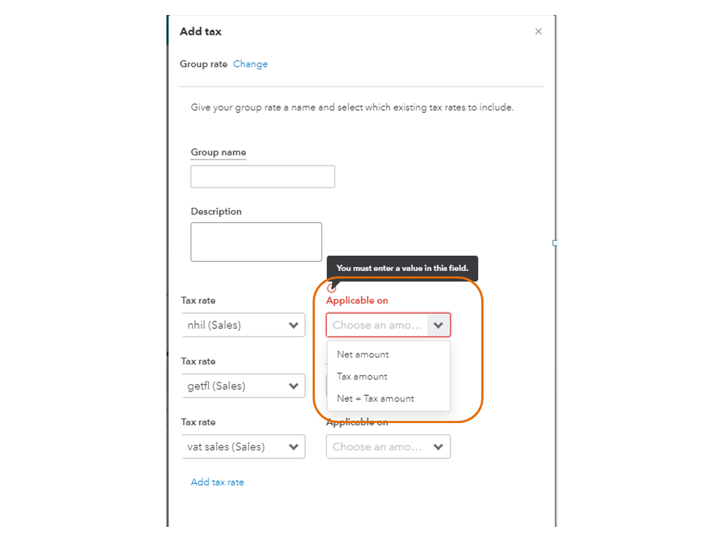The height and width of the screenshot is (542, 723).
Task: Choose the Tax amount option
Action: [x=362, y=376]
